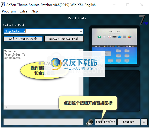
Task: Click the Start Patching button
Action: click(x=106, y=122)
